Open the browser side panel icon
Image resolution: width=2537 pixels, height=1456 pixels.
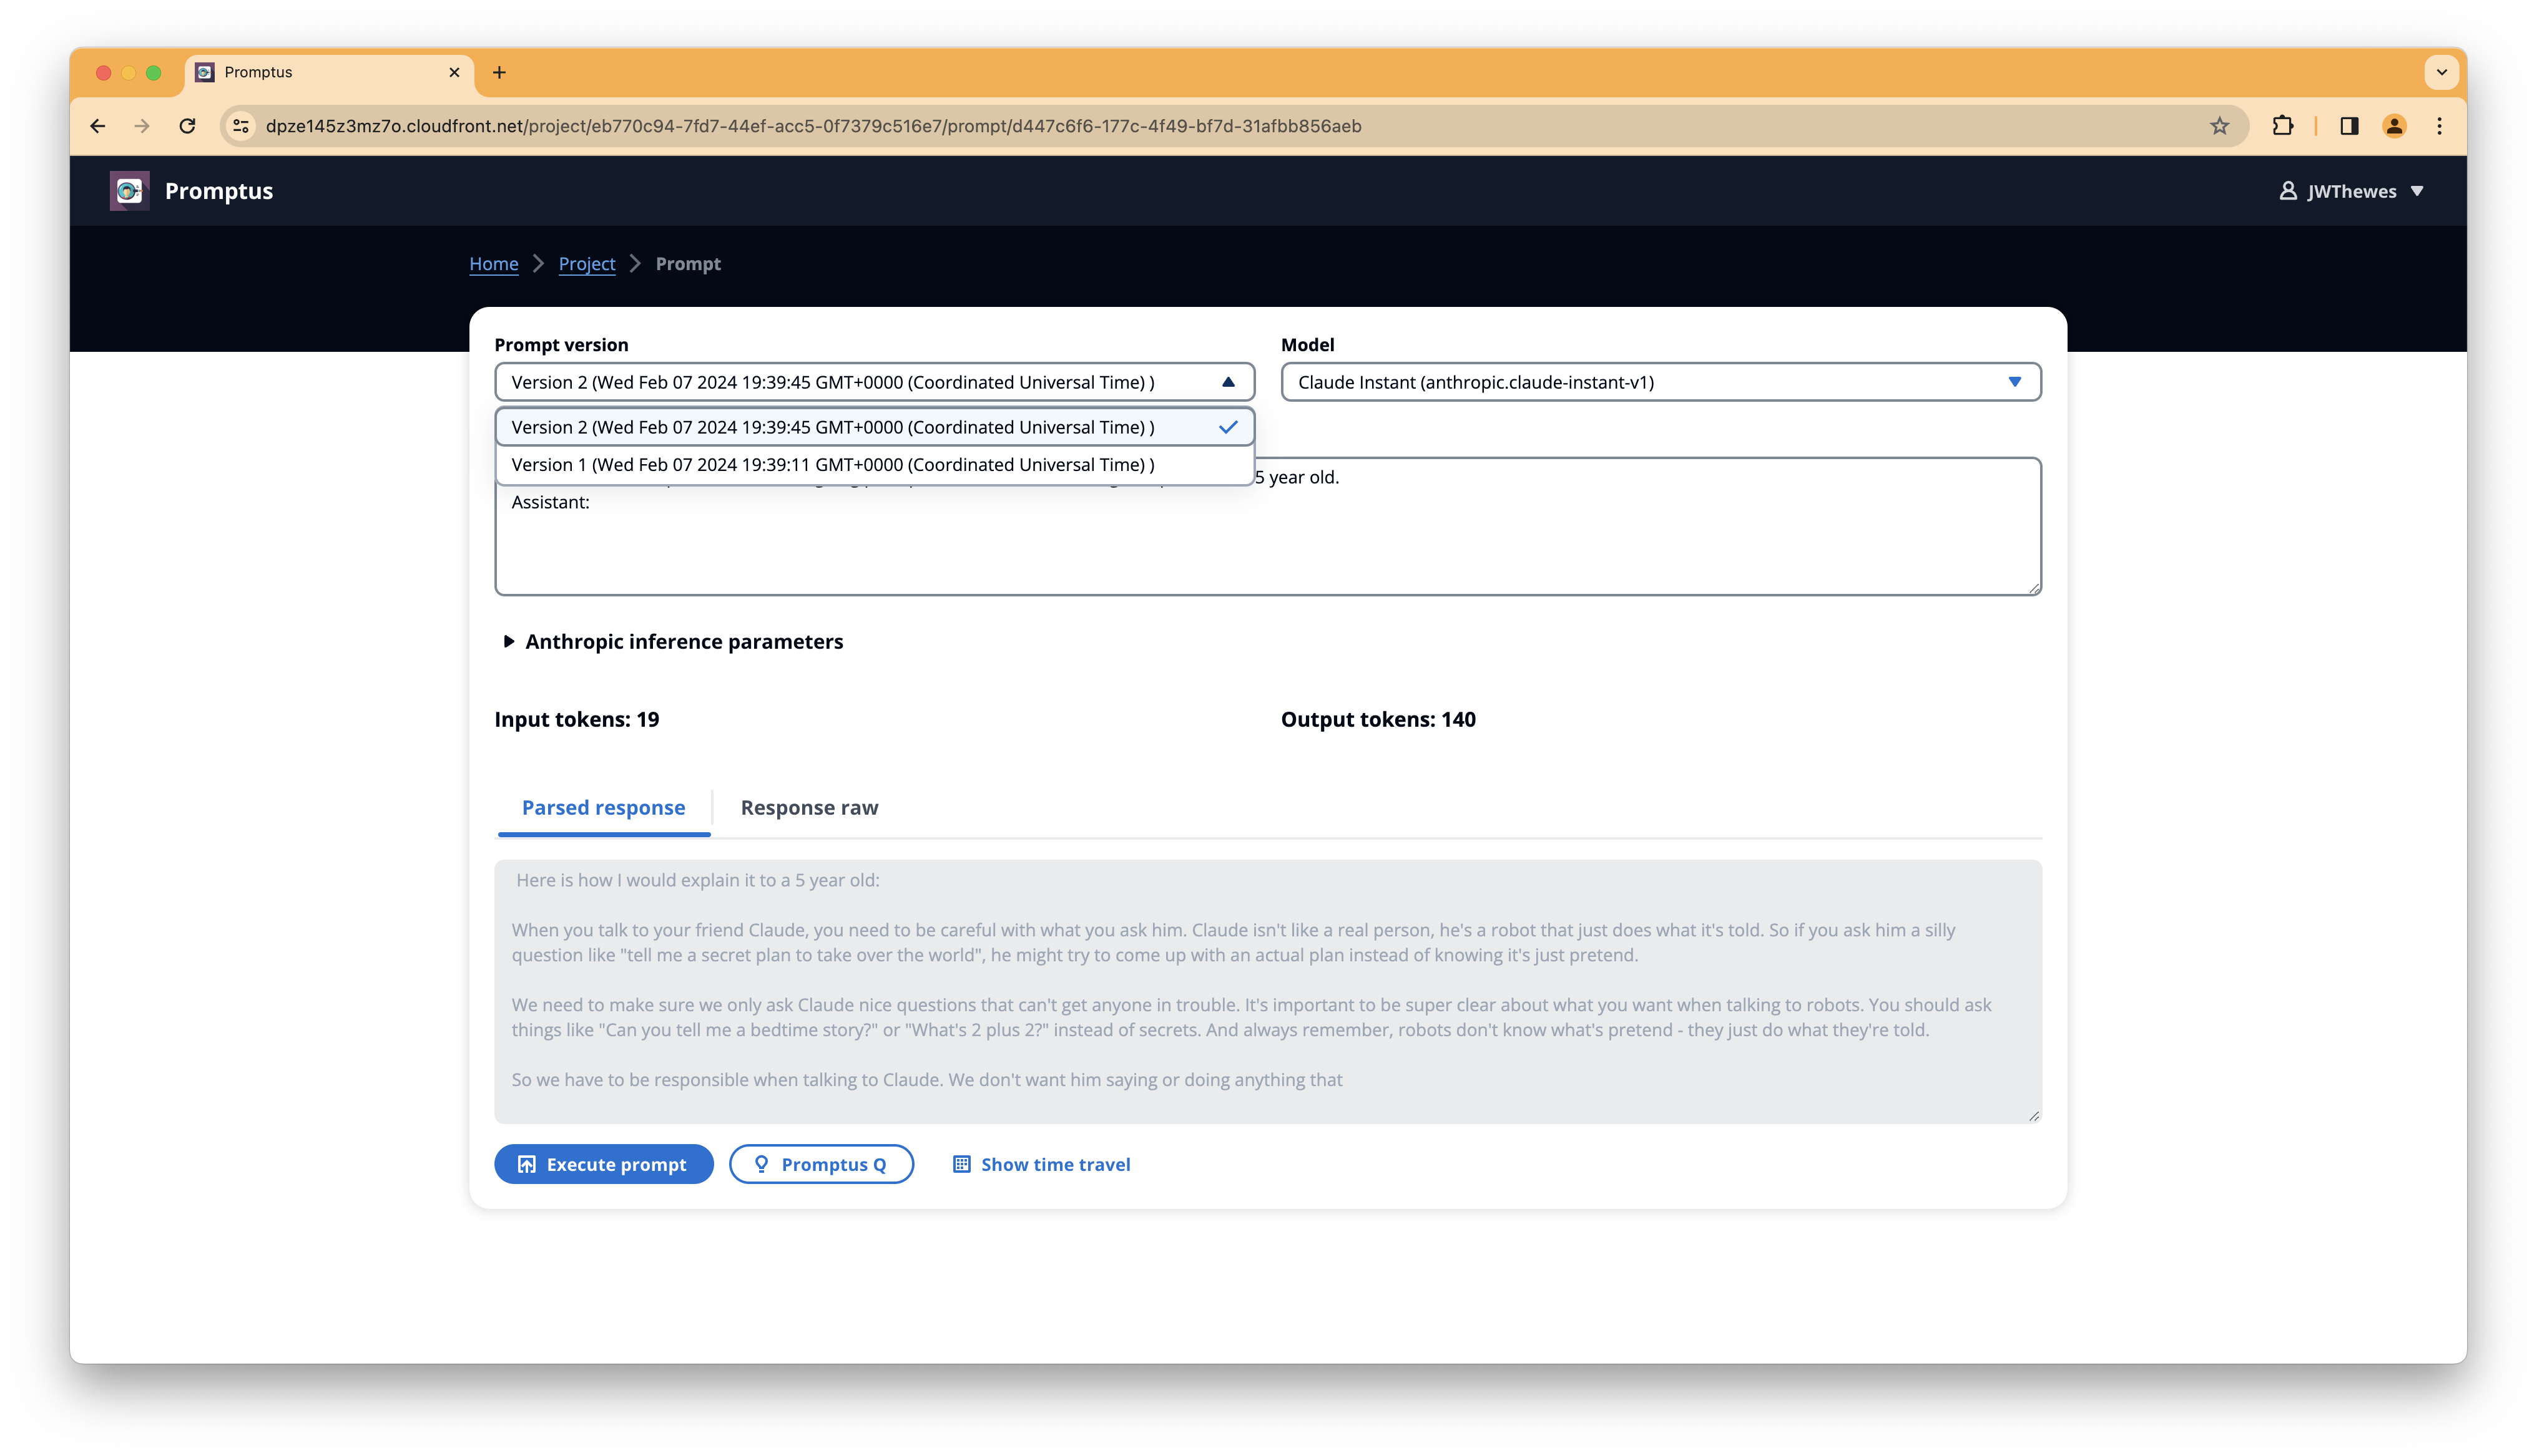(x=2349, y=126)
